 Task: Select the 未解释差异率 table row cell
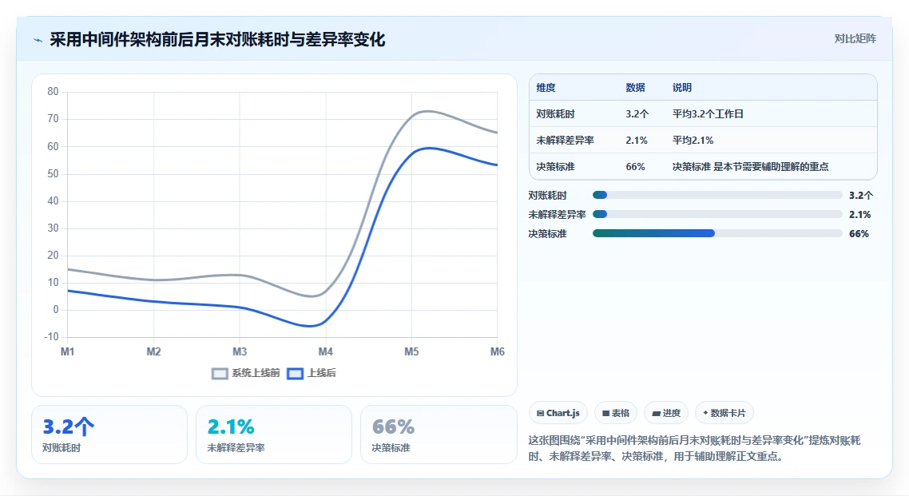tap(565, 141)
